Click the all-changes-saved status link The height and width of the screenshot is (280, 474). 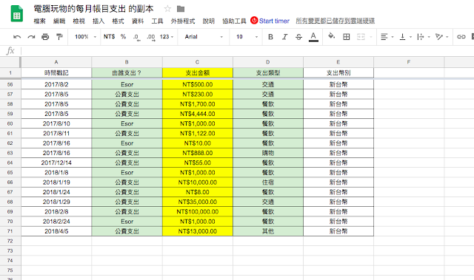(x=336, y=21)
